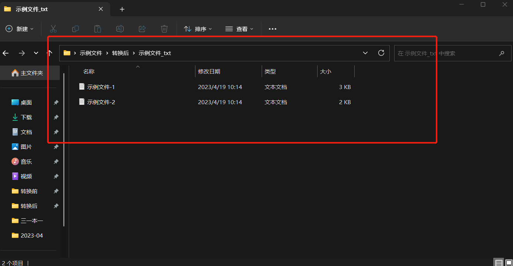The width and height of the screenshot is (513, 266).
Task: Click the Copy icon
Action: (75, 28)
